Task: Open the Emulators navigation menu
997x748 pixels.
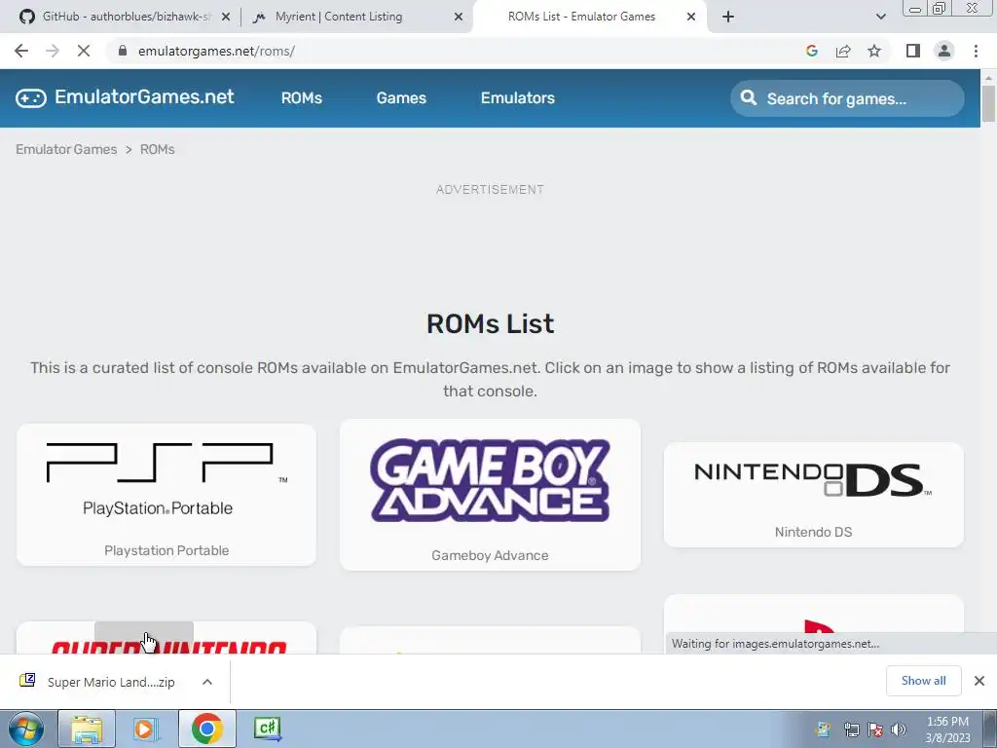Action: [x=518, y=98]
